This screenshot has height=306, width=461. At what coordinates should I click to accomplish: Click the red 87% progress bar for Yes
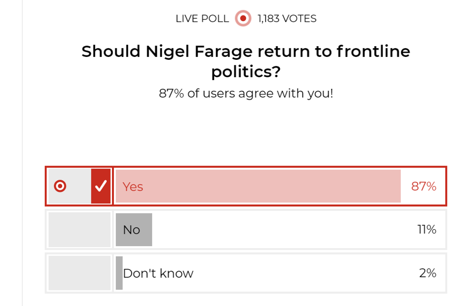259,186
